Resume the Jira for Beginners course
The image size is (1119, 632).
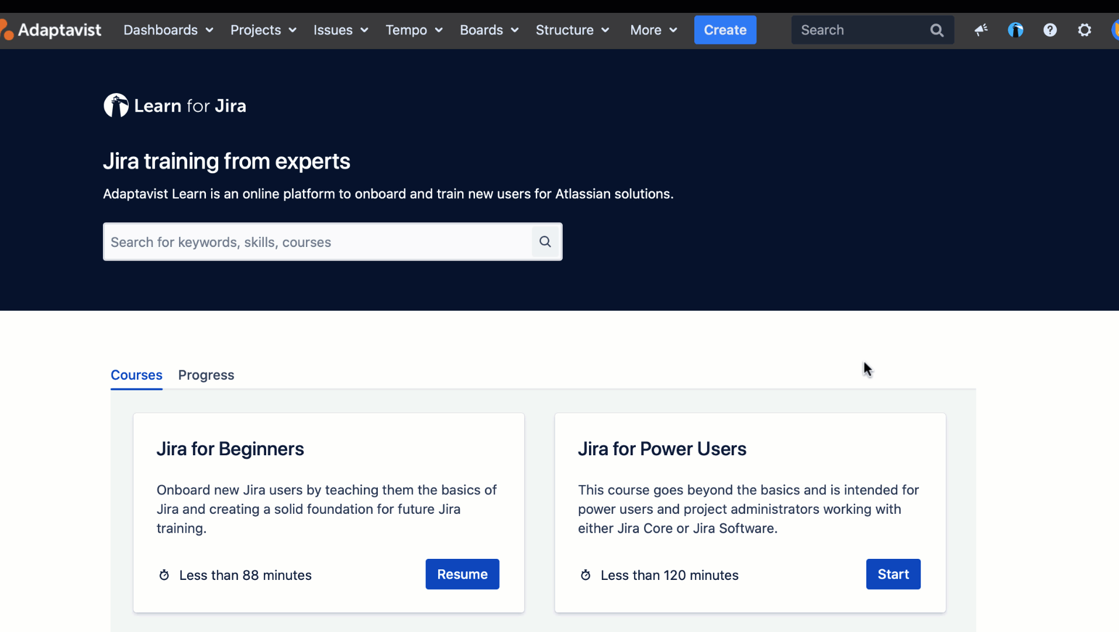pos(462,574)
